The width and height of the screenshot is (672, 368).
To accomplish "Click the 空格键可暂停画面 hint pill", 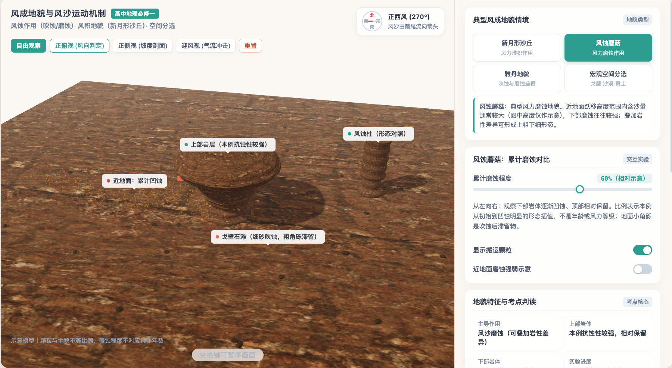I will click(x=227, y=355).
